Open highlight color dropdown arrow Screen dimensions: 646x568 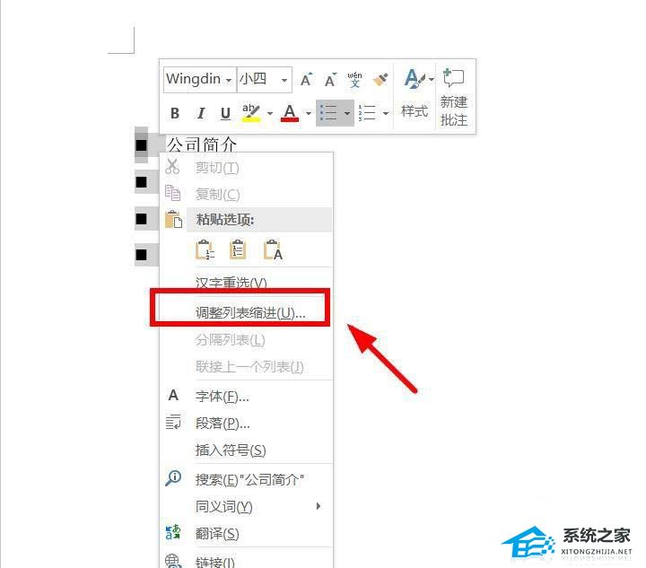click(270, 113)
